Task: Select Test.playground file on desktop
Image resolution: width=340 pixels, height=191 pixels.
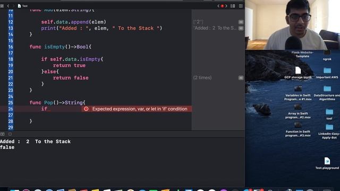Action: 327,163
